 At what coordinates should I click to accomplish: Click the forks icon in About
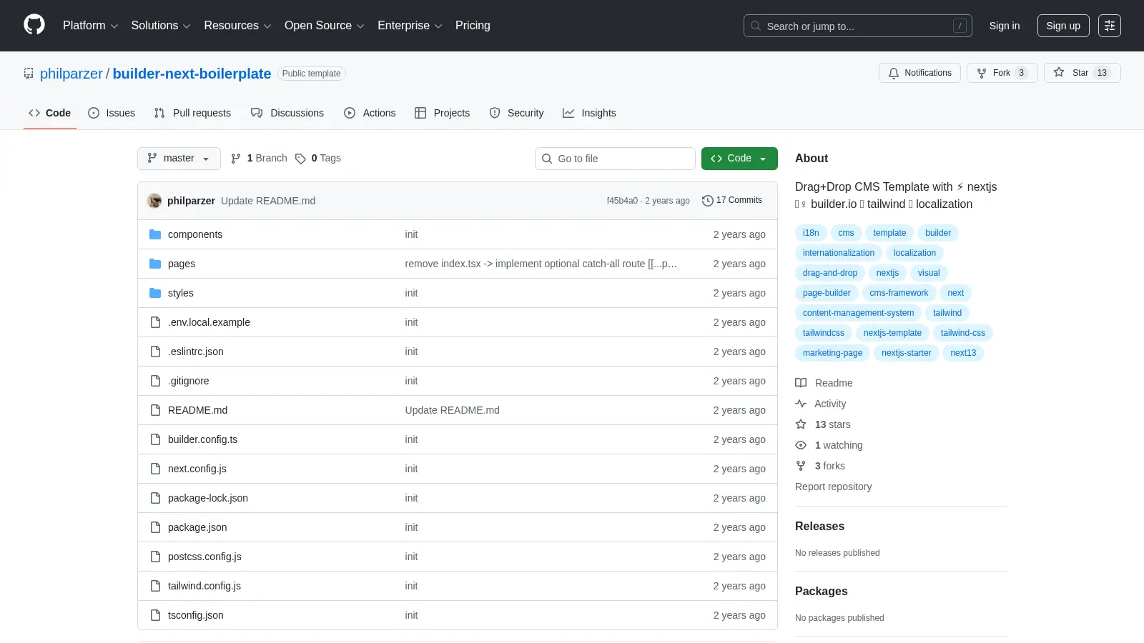[x=801, y=466]
